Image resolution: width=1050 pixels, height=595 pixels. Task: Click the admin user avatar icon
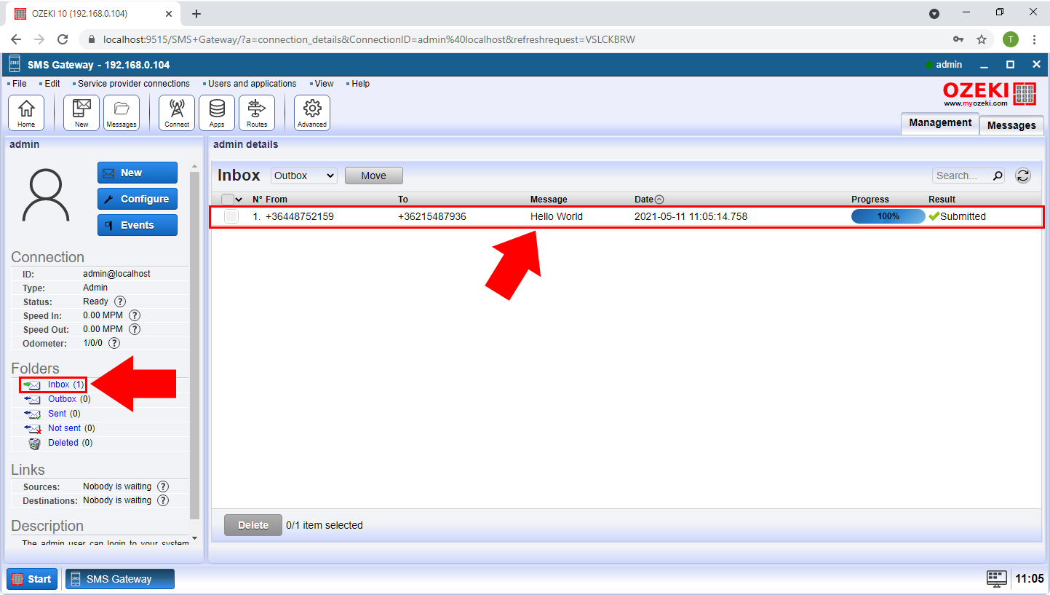tap(46, 195)
